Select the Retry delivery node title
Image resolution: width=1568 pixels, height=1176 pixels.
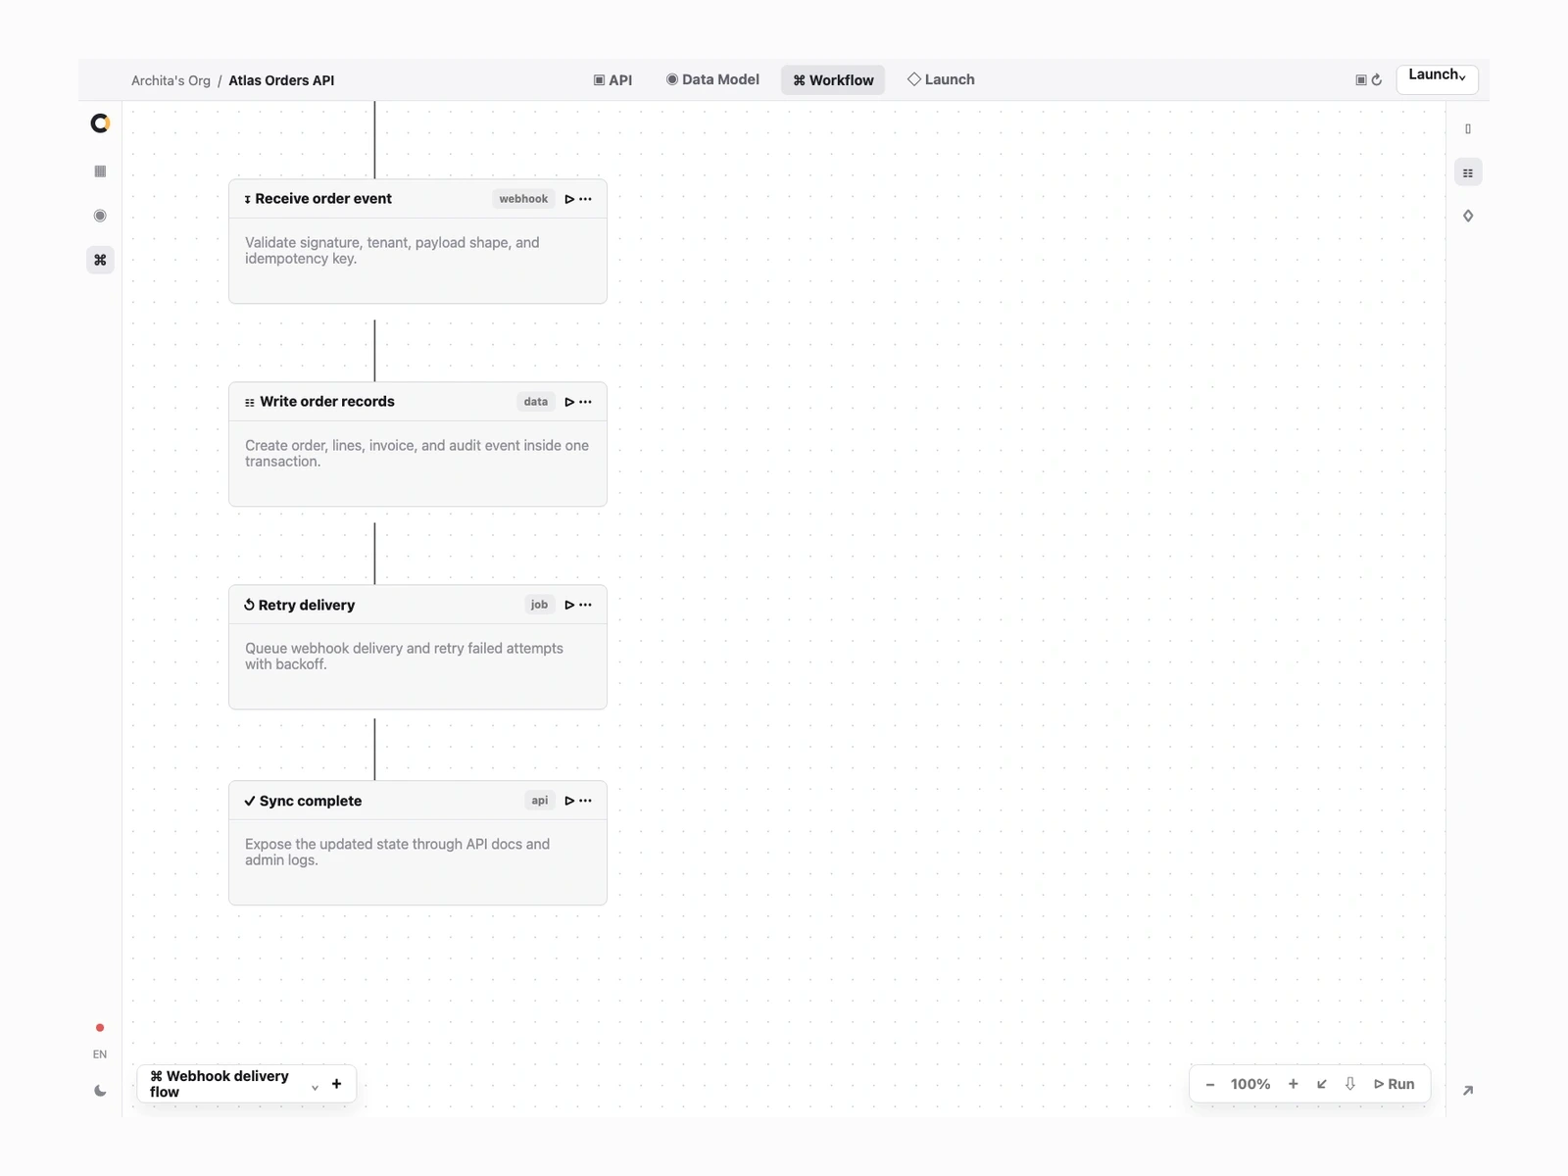tap(307, 605)
